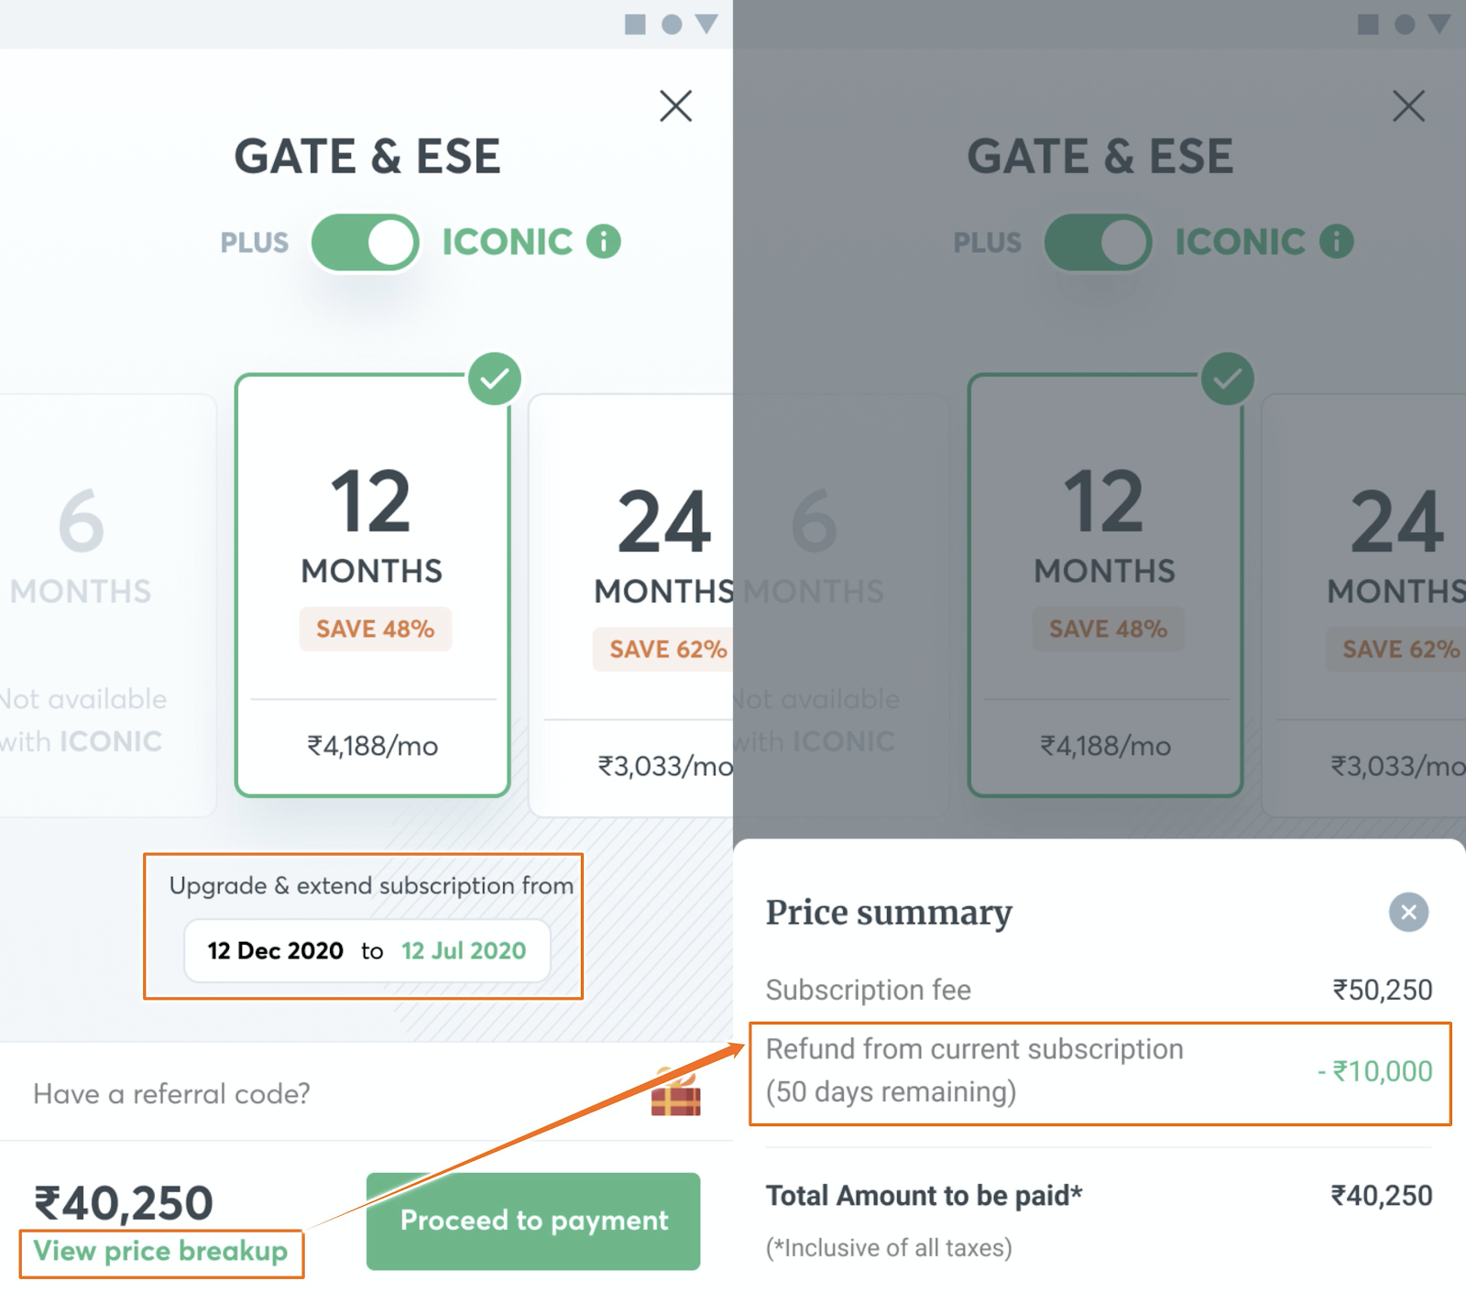Dismiss the Price summary sheet
The width and height of the screenshot is (1466, 1303).
click(1408, 912)
